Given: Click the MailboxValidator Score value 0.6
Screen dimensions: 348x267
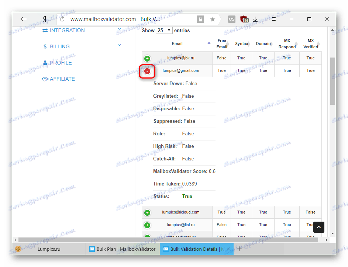Looking at the screenshot, I should pyautogui.click(x=212, y=171).
